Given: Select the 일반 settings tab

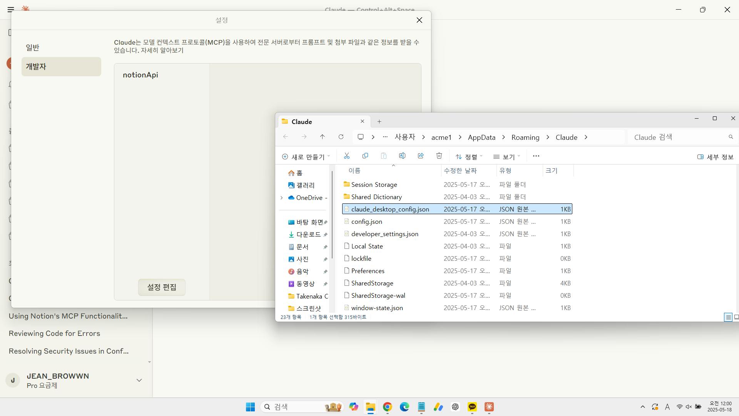Looking at the screenshot, I should (33, 47).
